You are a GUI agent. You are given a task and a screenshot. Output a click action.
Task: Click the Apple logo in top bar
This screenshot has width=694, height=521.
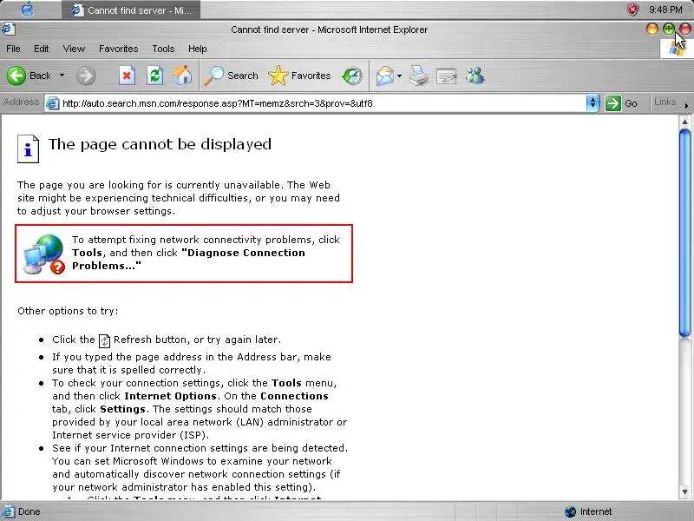28,10
